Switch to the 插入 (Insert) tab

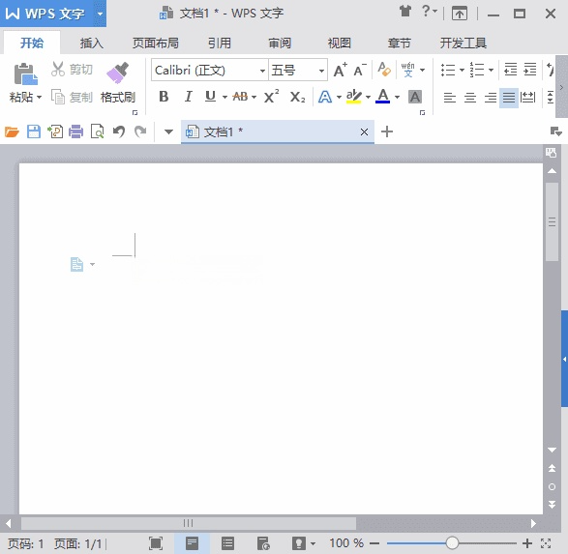click(x=91, y=44)
